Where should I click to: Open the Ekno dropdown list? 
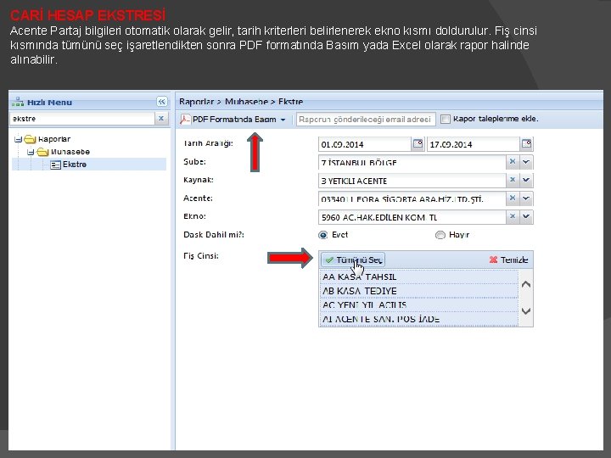[526, 216]
